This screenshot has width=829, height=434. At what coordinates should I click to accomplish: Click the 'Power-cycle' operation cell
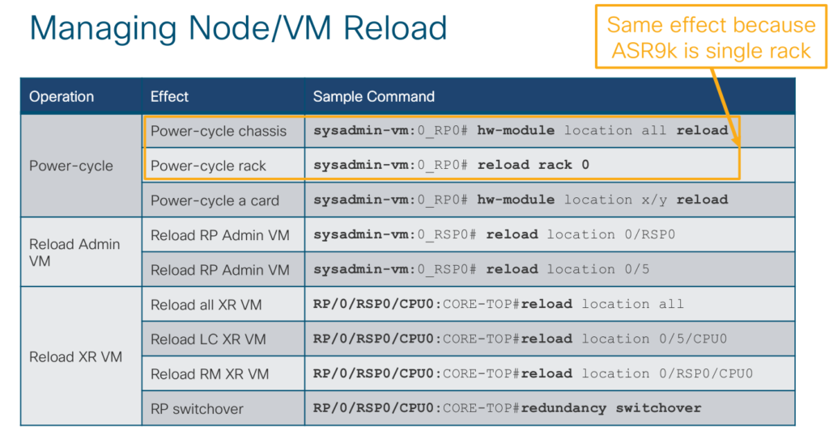point(71,166)
